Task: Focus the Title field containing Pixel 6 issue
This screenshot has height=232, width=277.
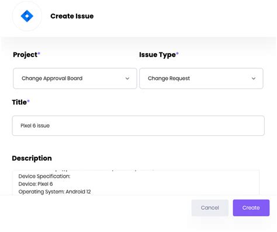Action: coord(138,126)
